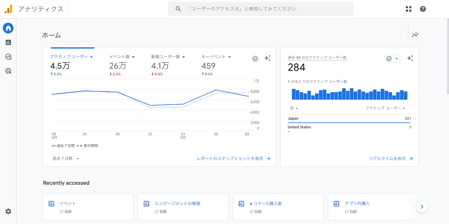Click 1 分あたりのアクティブ ユーザー数 label
This screenshot has height=224, width=449.
317,82
